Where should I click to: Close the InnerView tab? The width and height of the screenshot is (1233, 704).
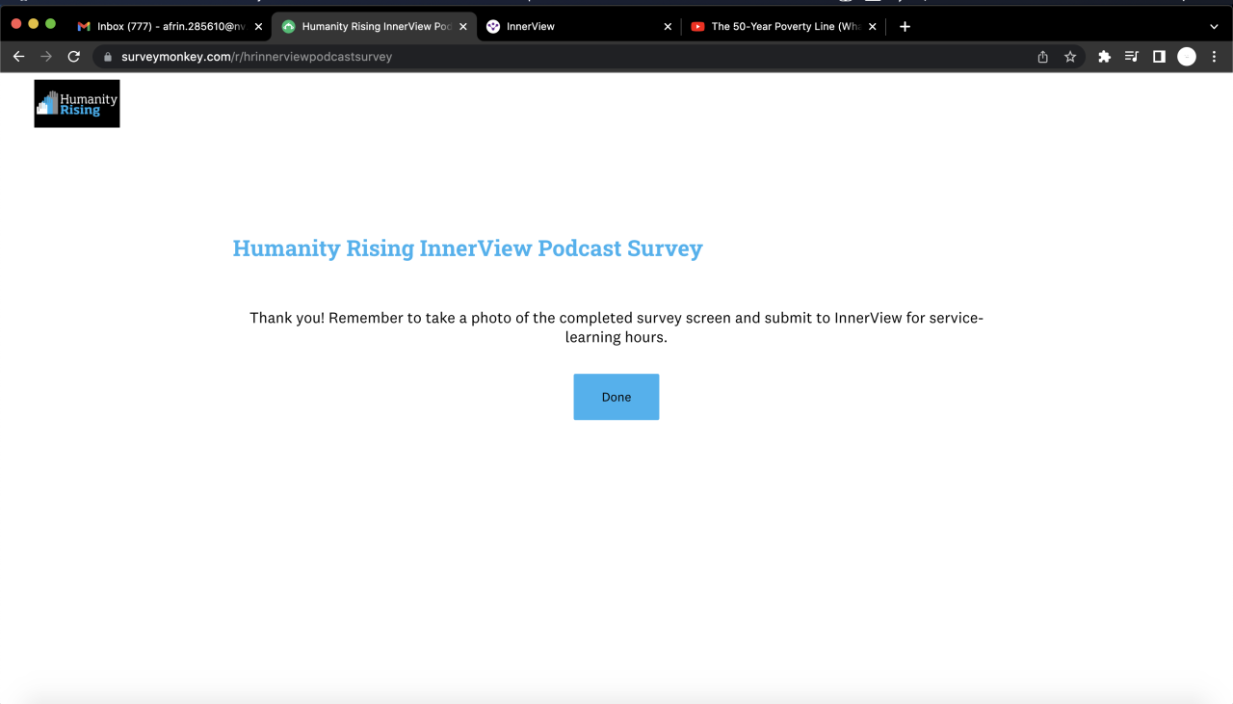[x=668, y=27]
